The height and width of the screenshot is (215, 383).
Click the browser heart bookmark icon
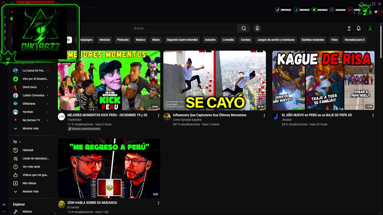pos(376,12)
